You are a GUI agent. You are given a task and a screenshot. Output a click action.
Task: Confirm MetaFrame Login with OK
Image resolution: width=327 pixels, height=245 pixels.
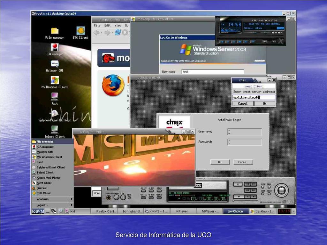(220, 162)
